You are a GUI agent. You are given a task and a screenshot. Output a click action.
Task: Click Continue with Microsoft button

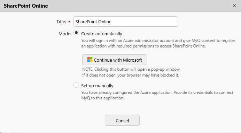click(x=115, y=60)
